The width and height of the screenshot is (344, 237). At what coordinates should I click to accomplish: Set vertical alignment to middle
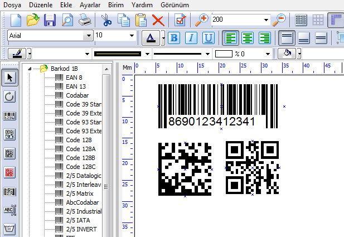pyautogui.click(x=321, y=38)
